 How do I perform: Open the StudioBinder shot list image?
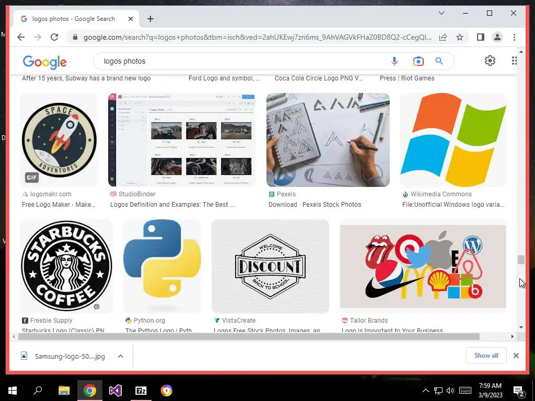click(x=182, y=140)
